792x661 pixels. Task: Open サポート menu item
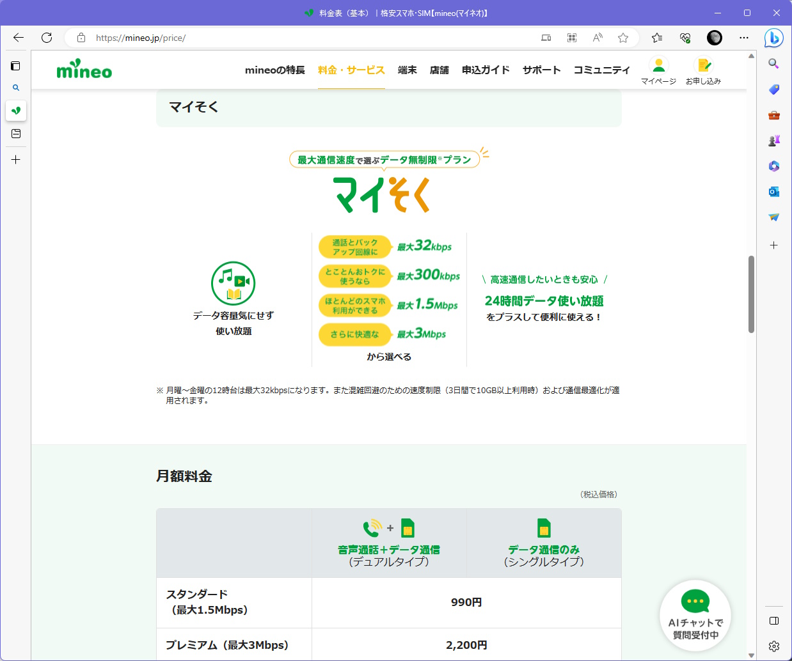[542, 70]
